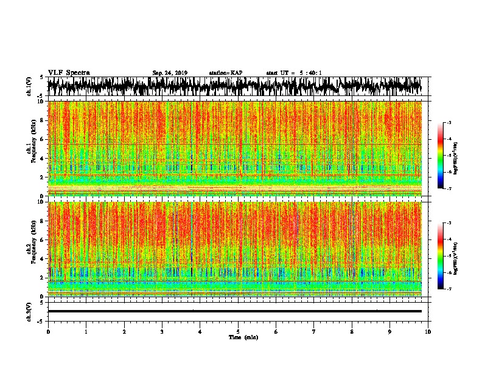Click inside the ch.1 spectrogram panel

tap(234, 148)
